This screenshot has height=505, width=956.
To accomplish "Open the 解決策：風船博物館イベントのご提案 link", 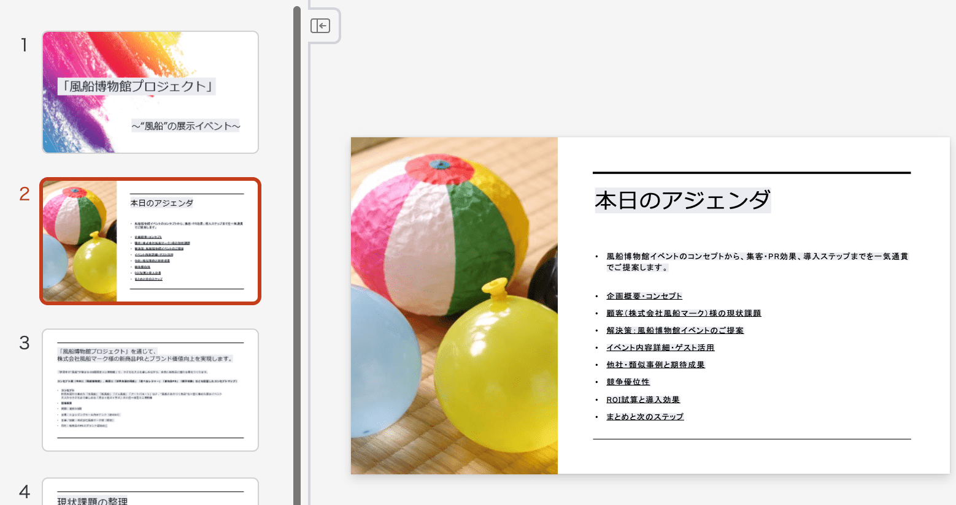I will pos(675,330).
